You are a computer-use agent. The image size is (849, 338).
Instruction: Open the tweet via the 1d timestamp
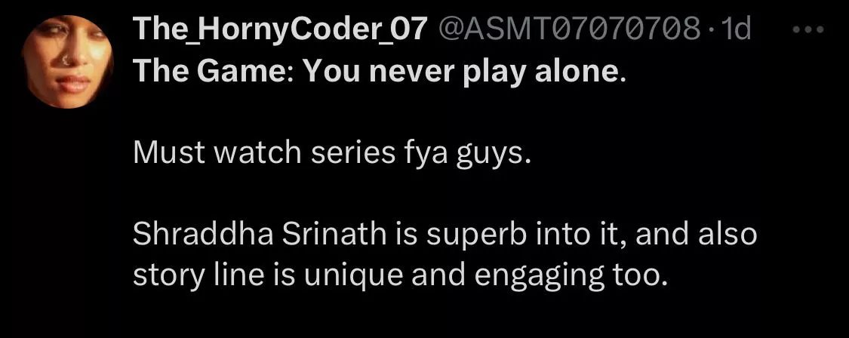tap(737, 30)
